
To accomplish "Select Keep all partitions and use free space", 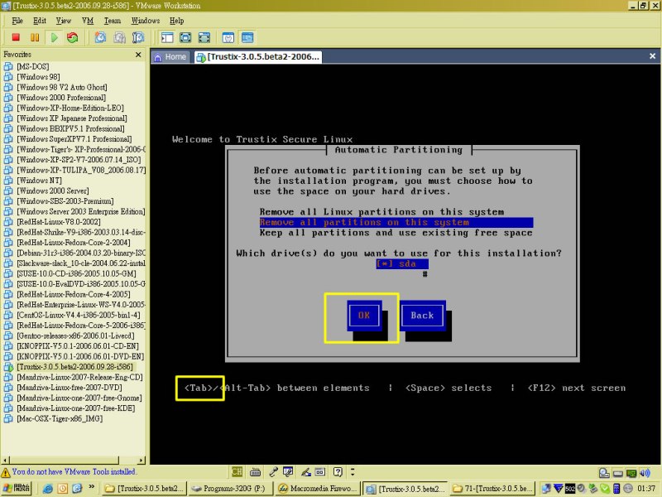I will click(x=396, y=233).
